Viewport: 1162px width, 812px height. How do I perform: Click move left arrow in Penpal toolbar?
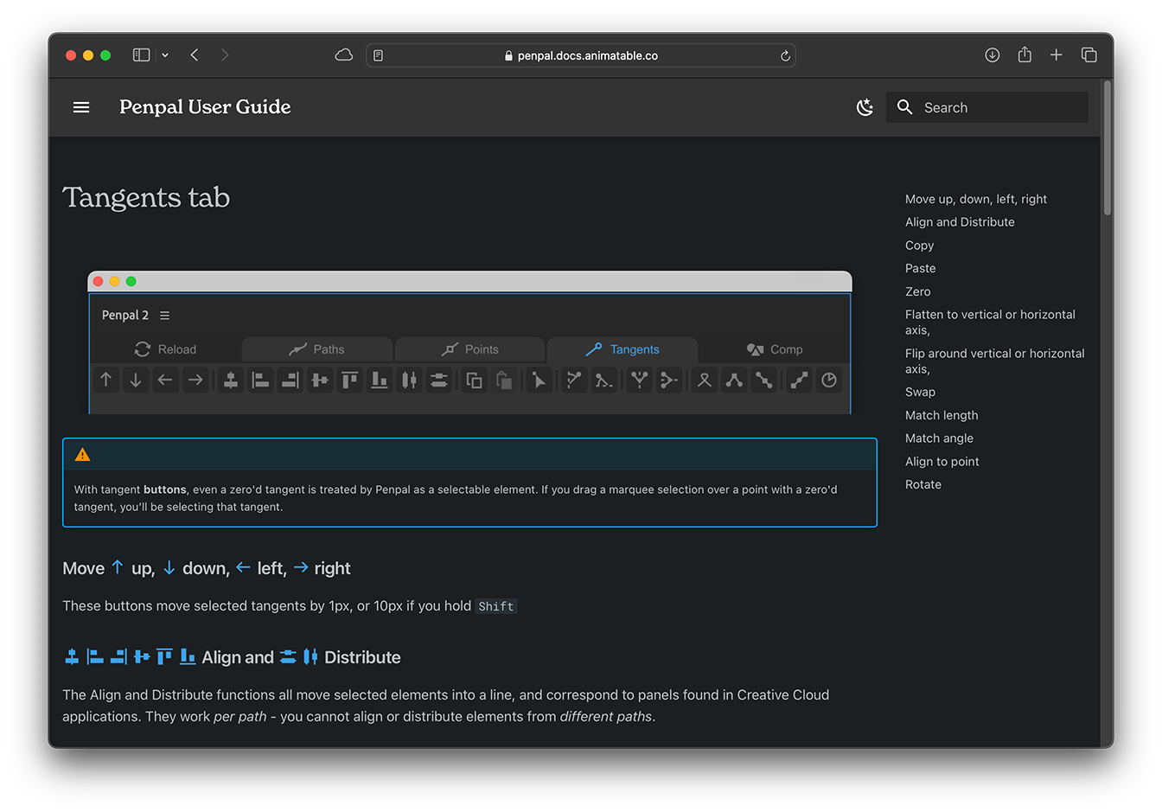pos(165,380)
